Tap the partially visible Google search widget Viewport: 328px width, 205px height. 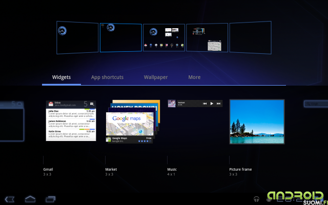316,104
